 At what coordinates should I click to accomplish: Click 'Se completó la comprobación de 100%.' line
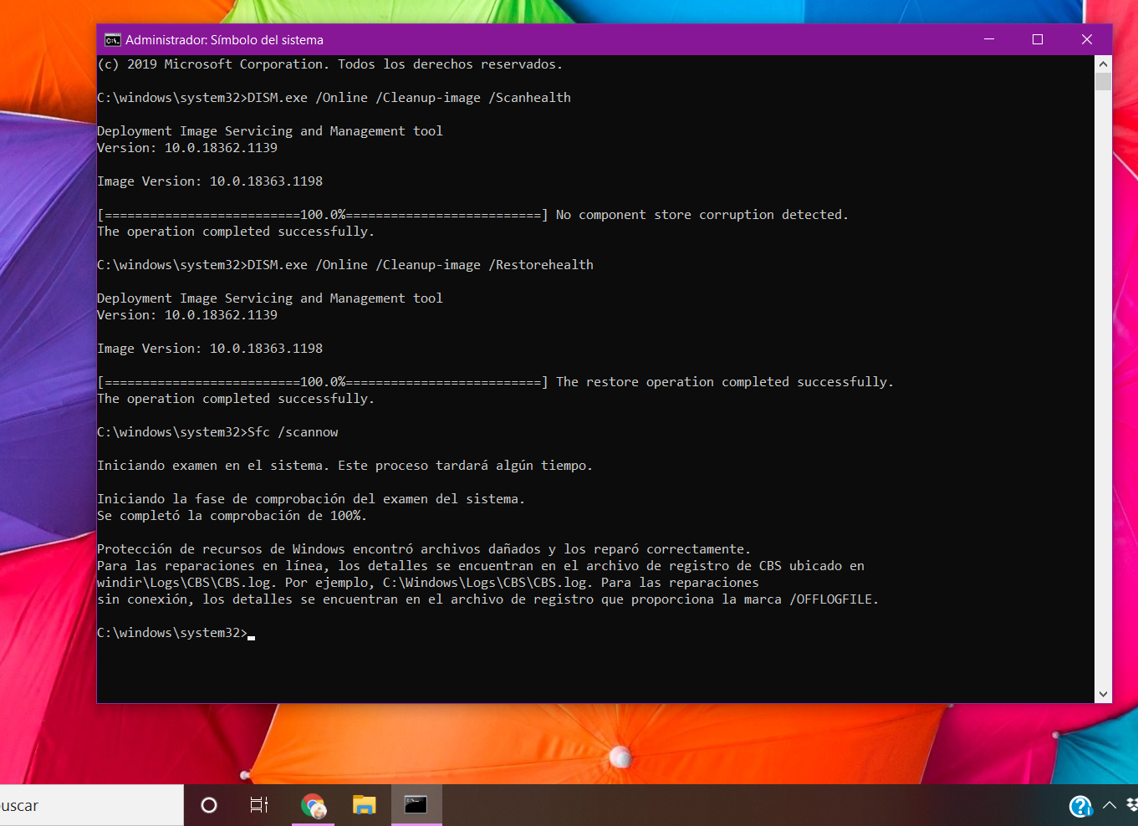click(232, 516)
